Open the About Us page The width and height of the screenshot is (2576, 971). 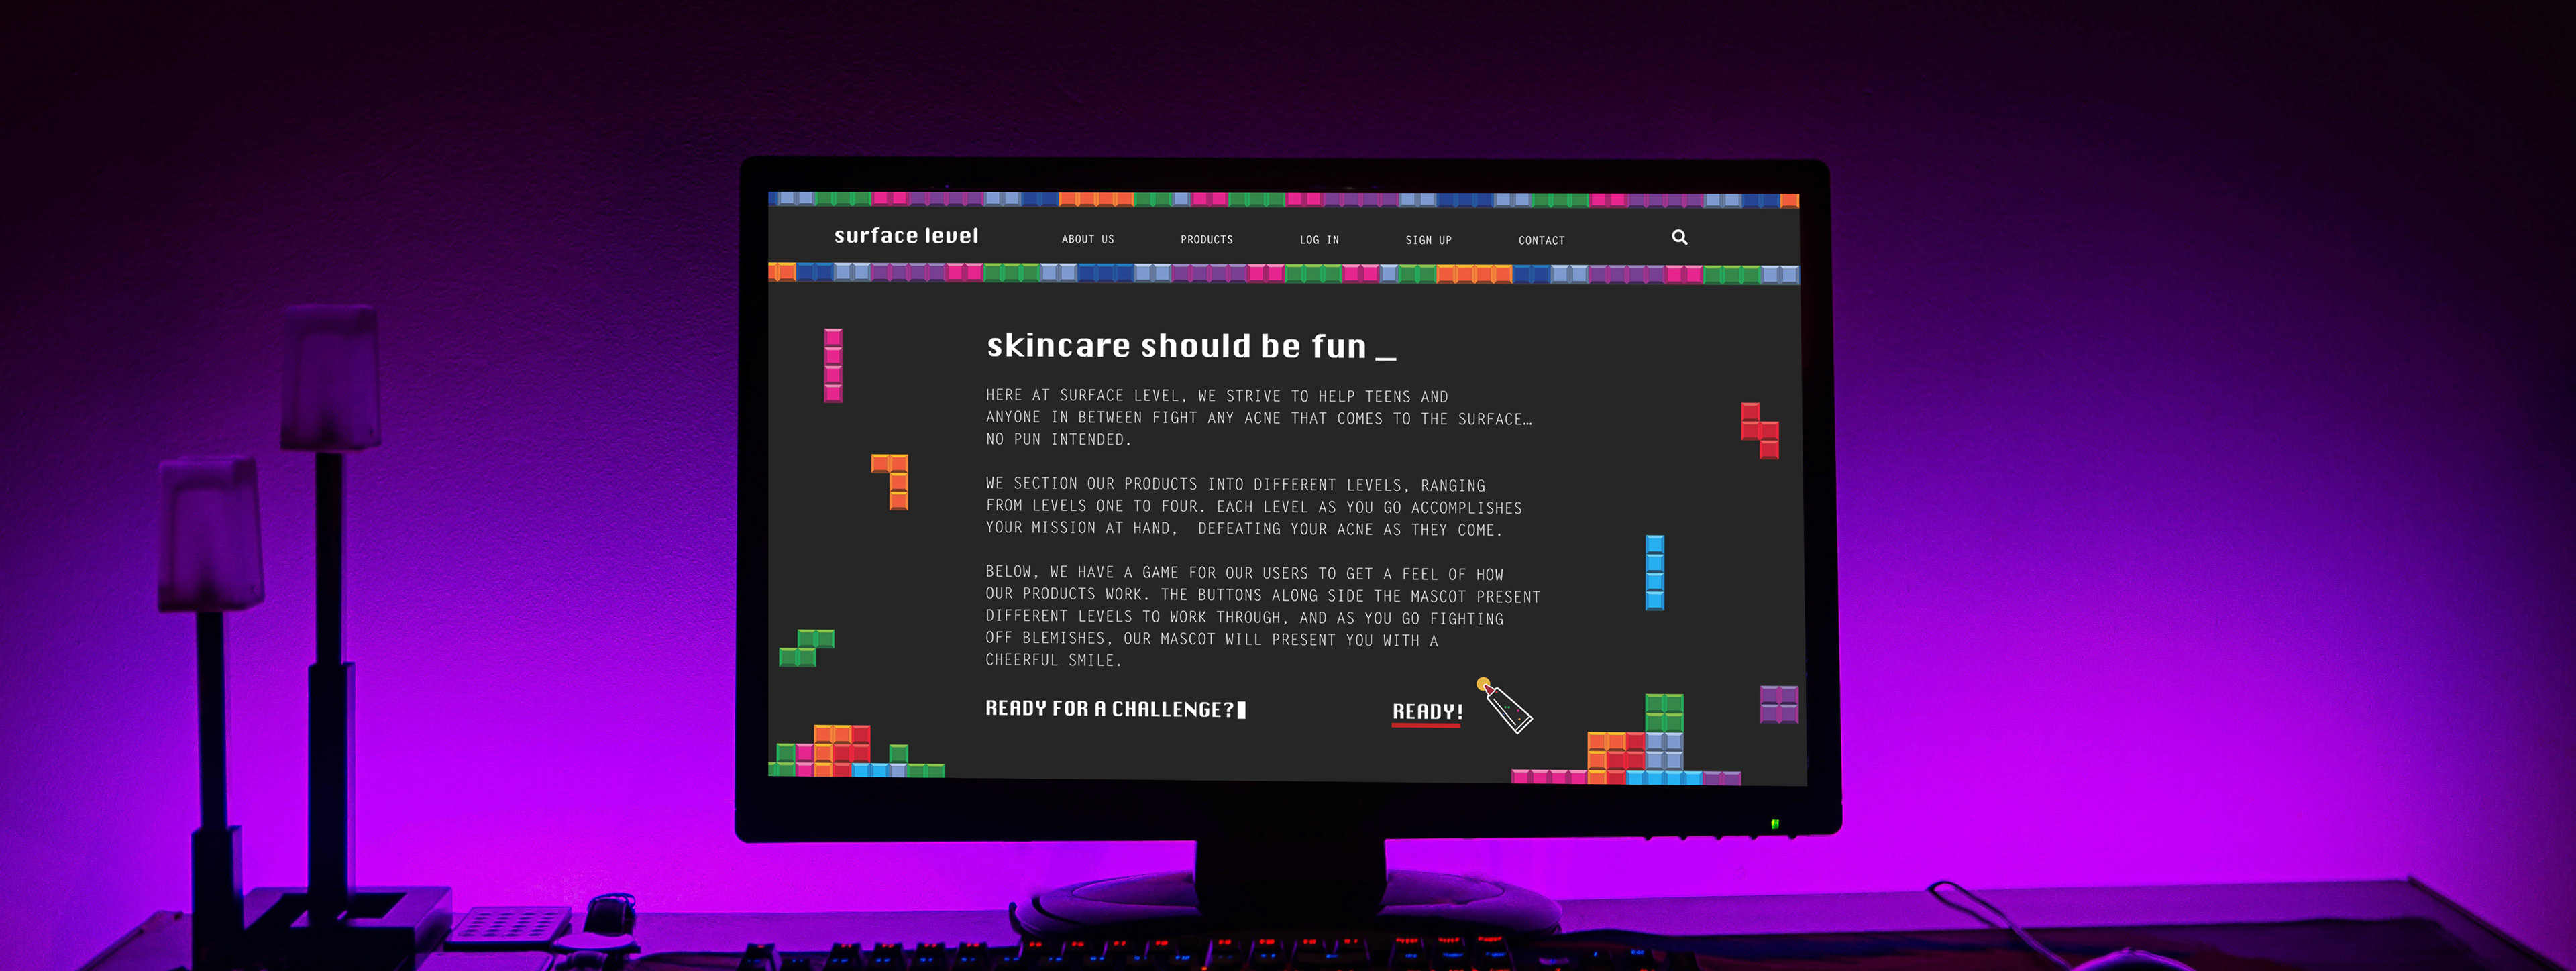1087,239
